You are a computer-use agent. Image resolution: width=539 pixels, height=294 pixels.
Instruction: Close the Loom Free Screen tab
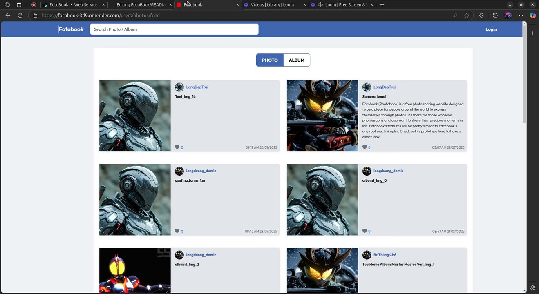tap(371, 5)
